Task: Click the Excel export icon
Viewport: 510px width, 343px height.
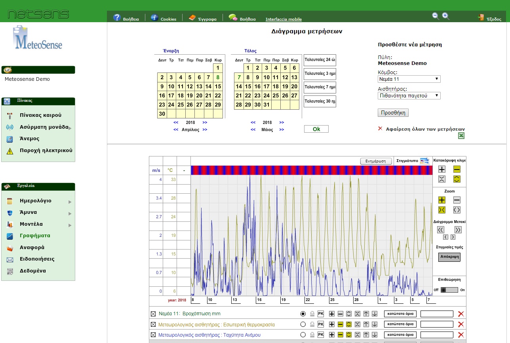Action: tap(461, 136)
